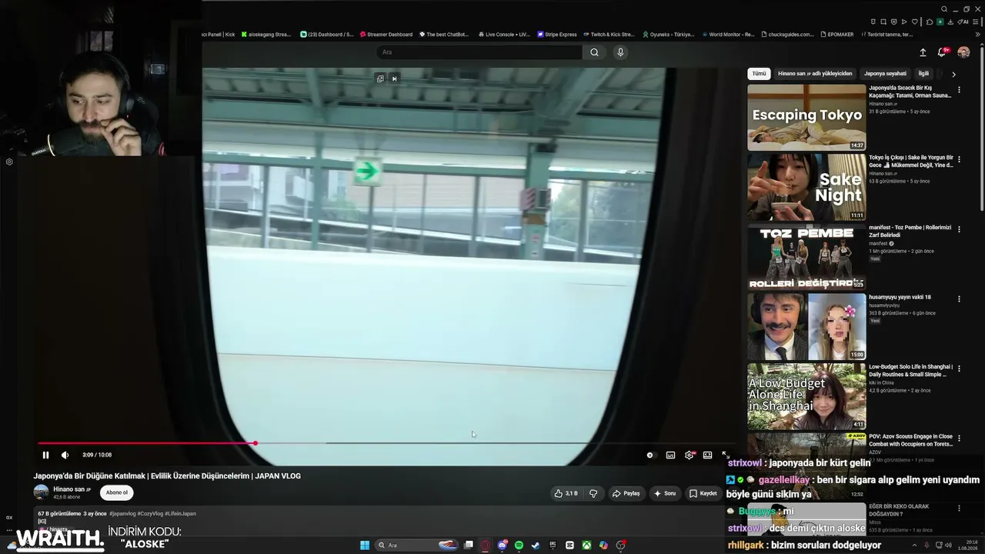The image size is (985, 554).
Task: Open the create upload icon
Action: click(923, 52)
